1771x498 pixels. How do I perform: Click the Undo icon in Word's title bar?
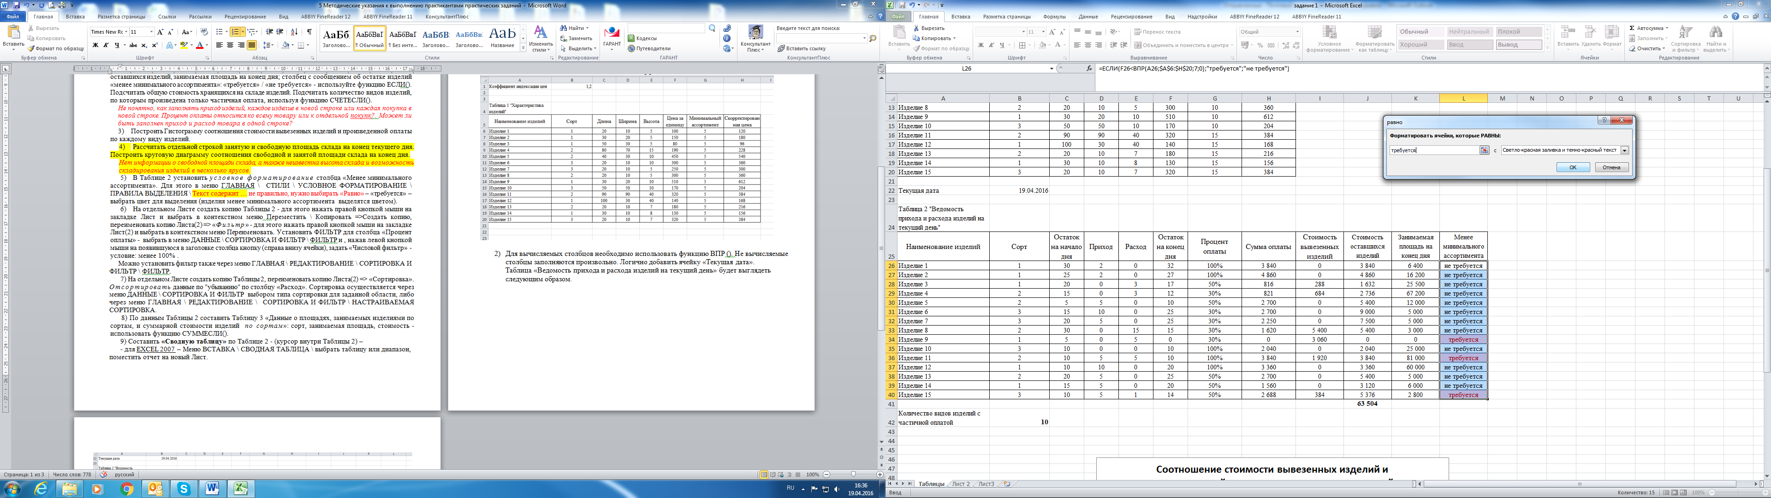(27, 6)
